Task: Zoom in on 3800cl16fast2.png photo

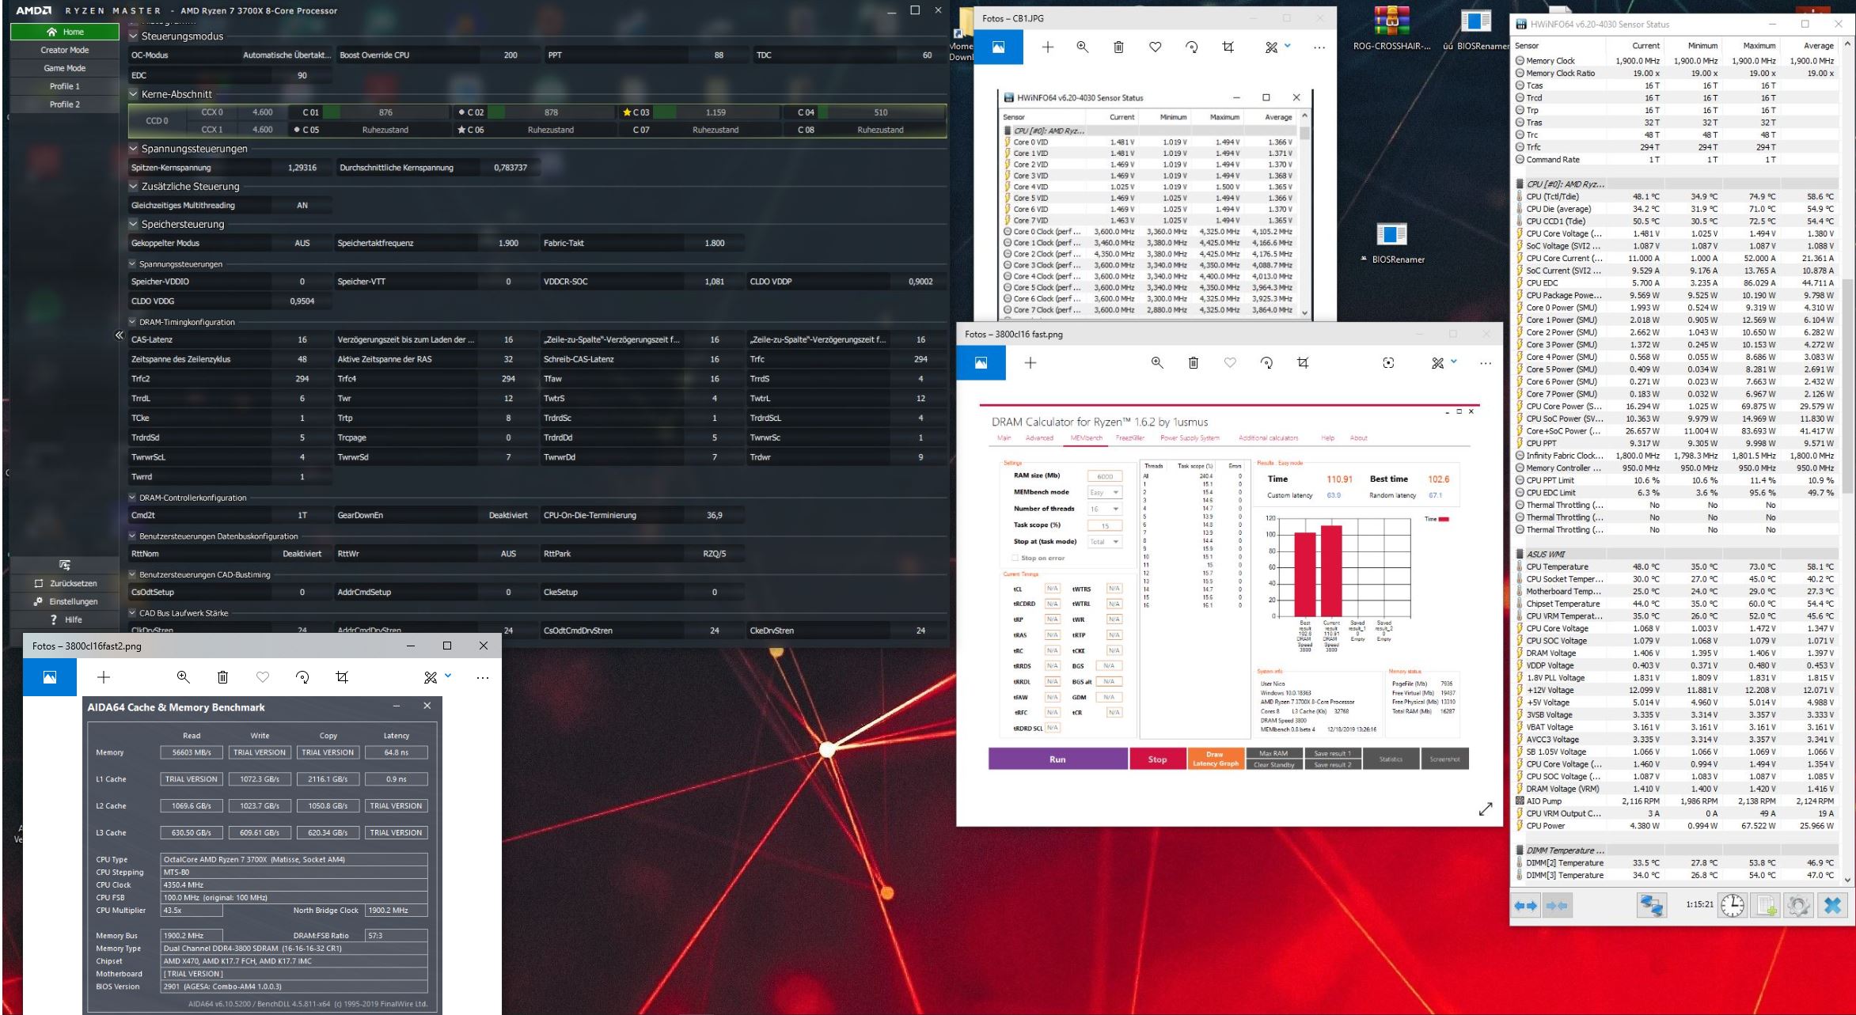Action: [x=183, y=677]
